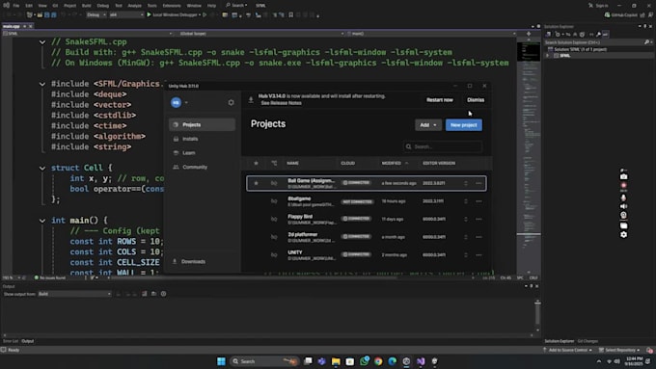656x369 pixels.
Task: Open the Extensions menu in Visual Studio
Action: (172, 6)
